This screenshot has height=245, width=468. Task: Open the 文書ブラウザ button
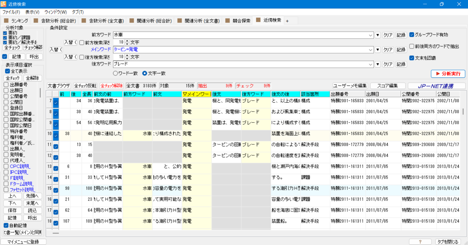[59, 86]
